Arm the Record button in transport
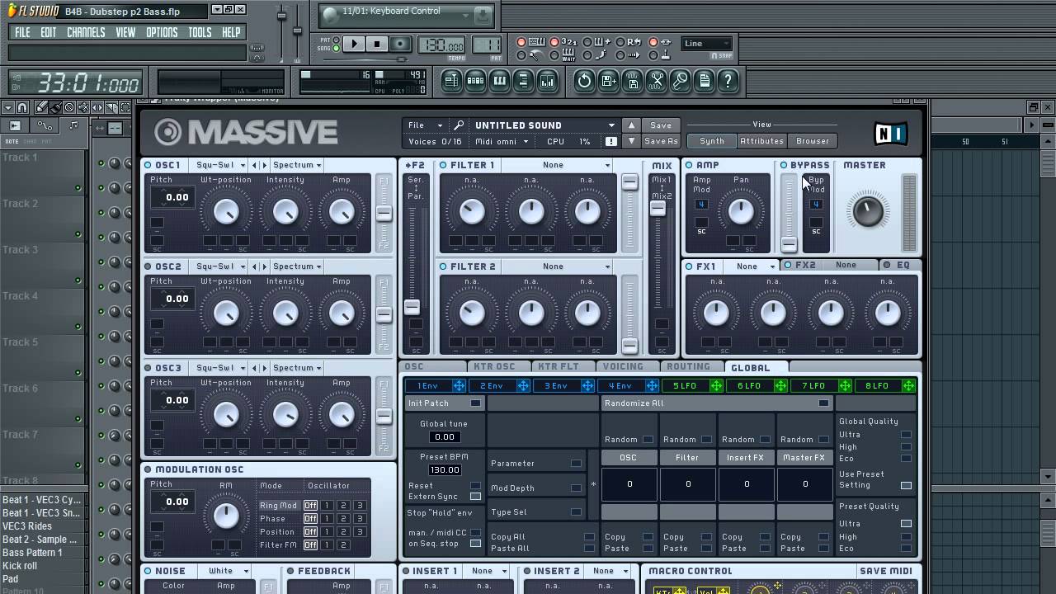Screen dimensions: 1056x594 pos(400,45)
